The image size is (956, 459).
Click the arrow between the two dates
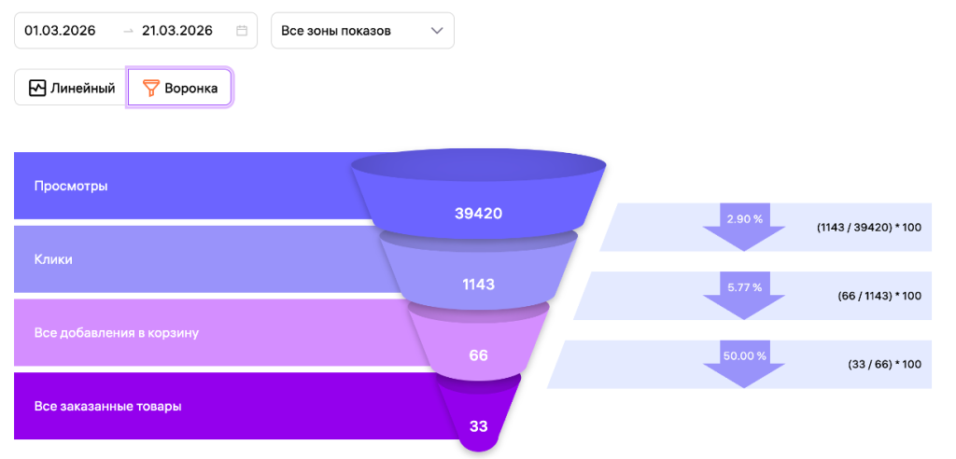(x=128, y=31)
